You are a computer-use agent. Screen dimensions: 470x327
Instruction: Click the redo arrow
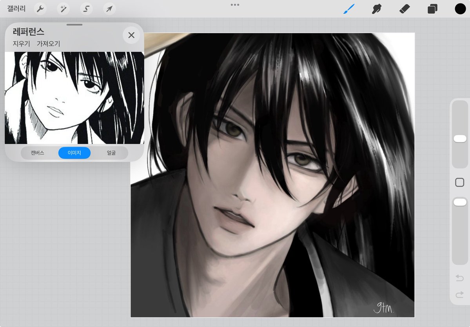pyautogui.click(x=459, y=294)
